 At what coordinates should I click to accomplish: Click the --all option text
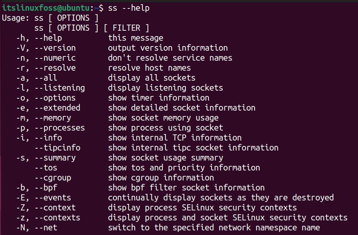46,78
